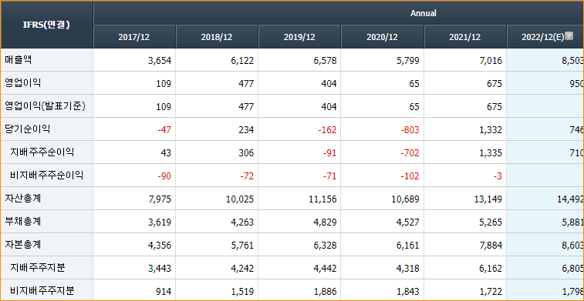Select the red -162 net income value
Image resolution: width=584 pixels, height=301 pixels.
[x=327, y=129]
